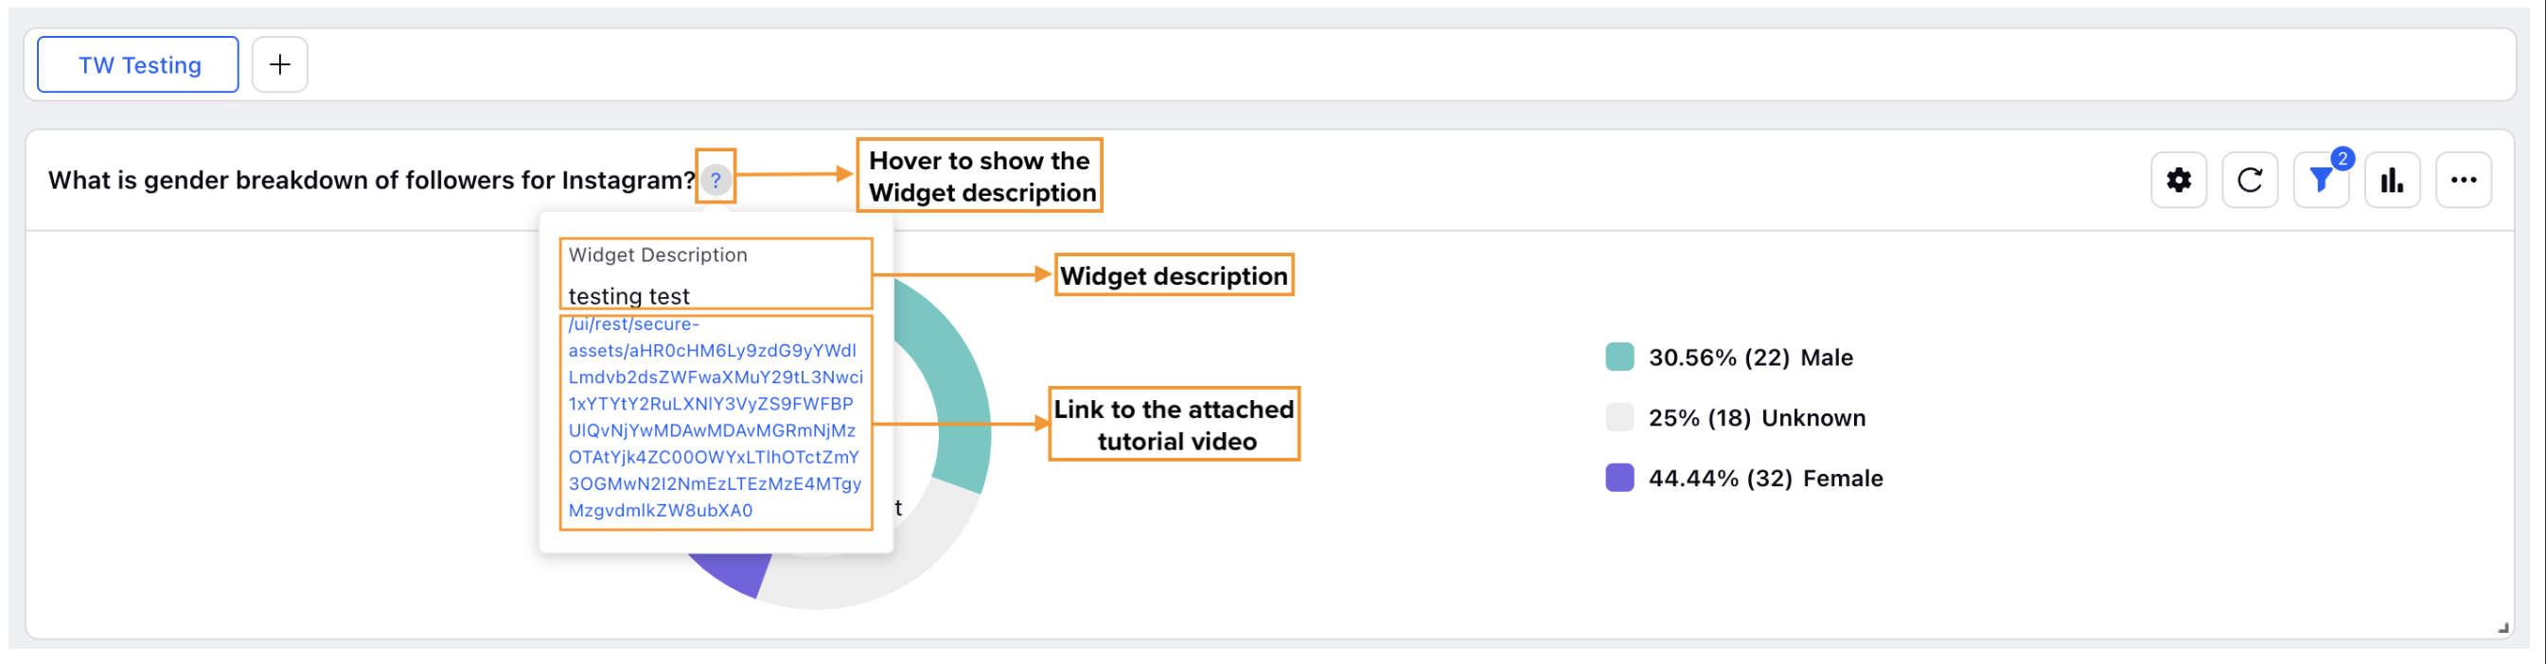Screen dimensions: 2546x664
Task: Open widget filters funnel icon
Action: tap(2321, 181)
